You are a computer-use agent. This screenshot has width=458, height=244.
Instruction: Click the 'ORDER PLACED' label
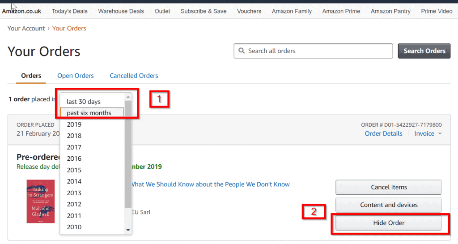(x=35, y=125)
